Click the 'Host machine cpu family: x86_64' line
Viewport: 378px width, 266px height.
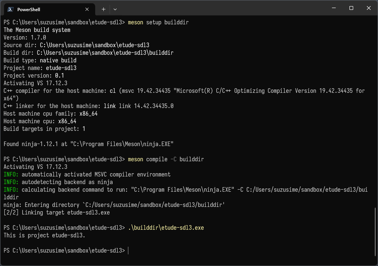pyautogui.click(x=51, y=114)
